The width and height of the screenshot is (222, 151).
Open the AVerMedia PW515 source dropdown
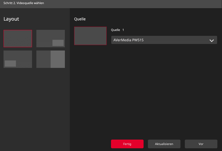[164, 40]
